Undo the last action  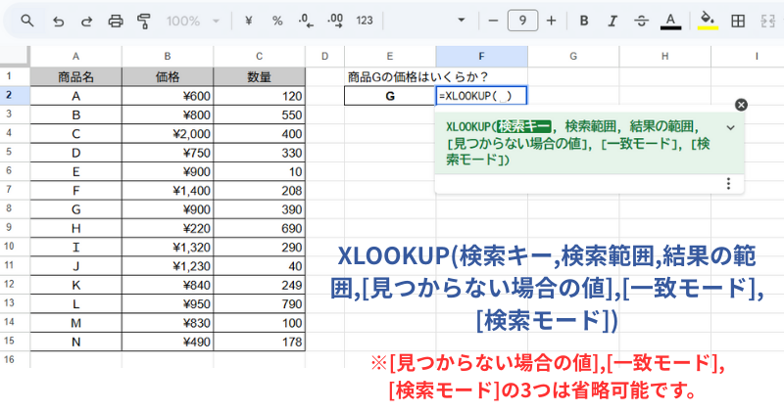click(x=58, y=21)
